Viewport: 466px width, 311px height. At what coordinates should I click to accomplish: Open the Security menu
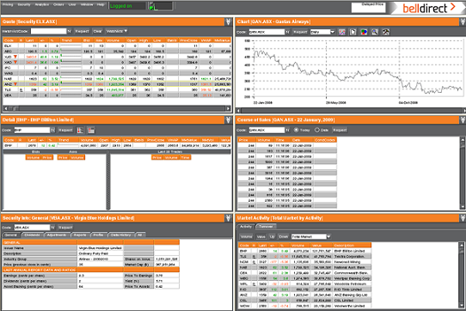24,5
